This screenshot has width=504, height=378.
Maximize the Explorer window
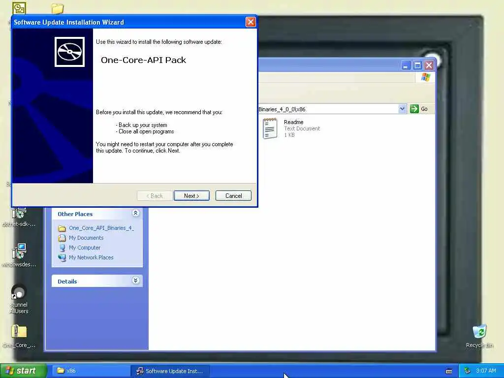click(x=417, y=65)
